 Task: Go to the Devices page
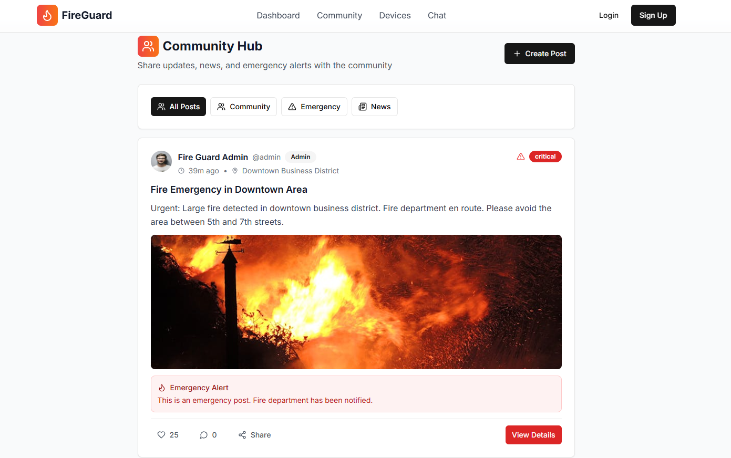(x=395, y=15)
